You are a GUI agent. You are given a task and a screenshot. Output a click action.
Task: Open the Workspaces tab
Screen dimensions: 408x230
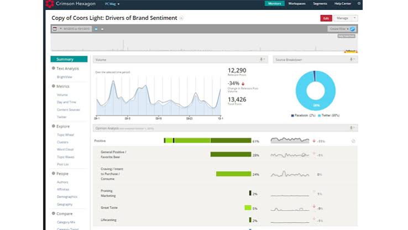(297, 4)
